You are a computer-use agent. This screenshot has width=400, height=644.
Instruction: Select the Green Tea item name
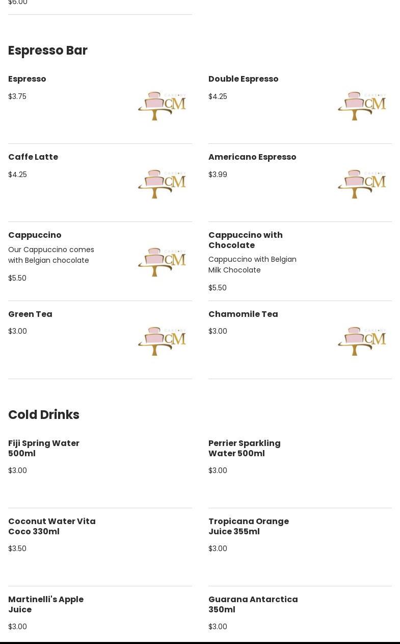(x=30, y=314)
